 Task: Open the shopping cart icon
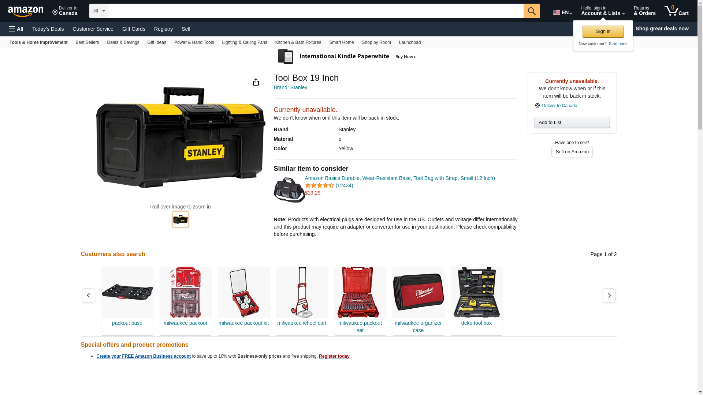click(x=676, y=11)
